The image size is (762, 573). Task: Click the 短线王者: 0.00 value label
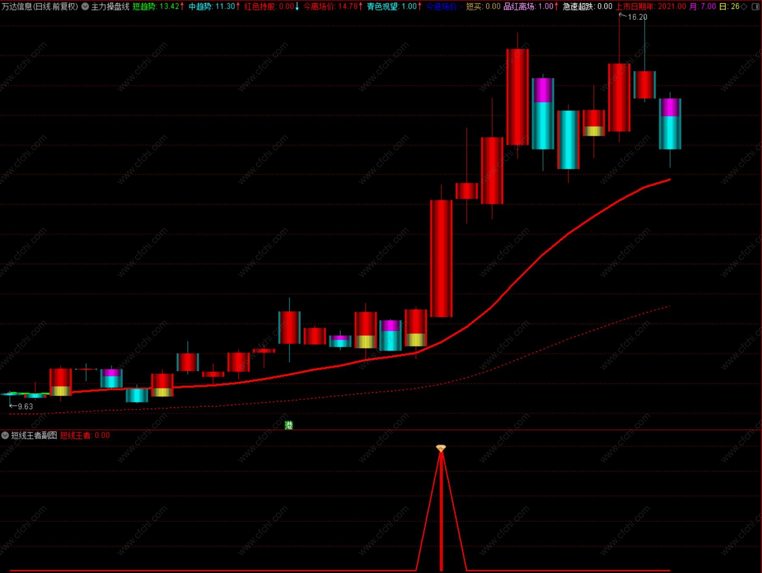pyautogui.click(x=85, y=435)
